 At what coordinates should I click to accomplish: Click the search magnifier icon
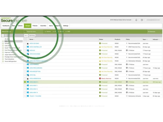pyautogui.click(x=25, y=32)
